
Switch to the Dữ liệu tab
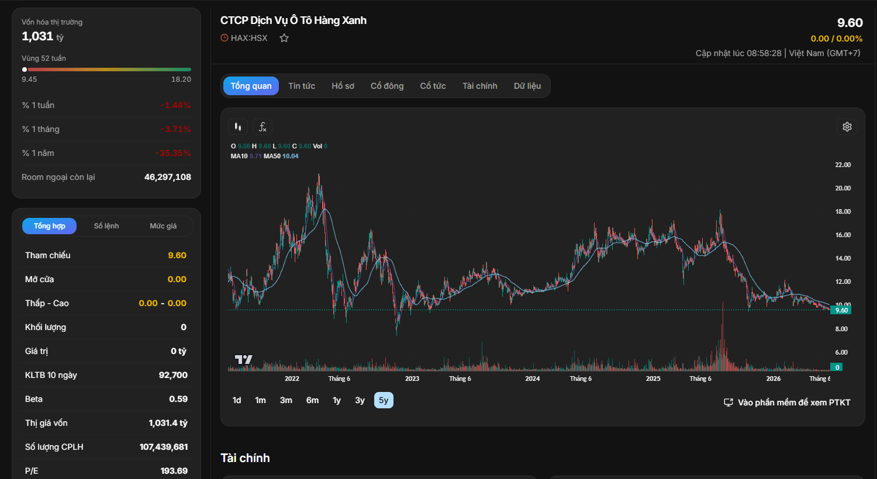pos(527,86)
